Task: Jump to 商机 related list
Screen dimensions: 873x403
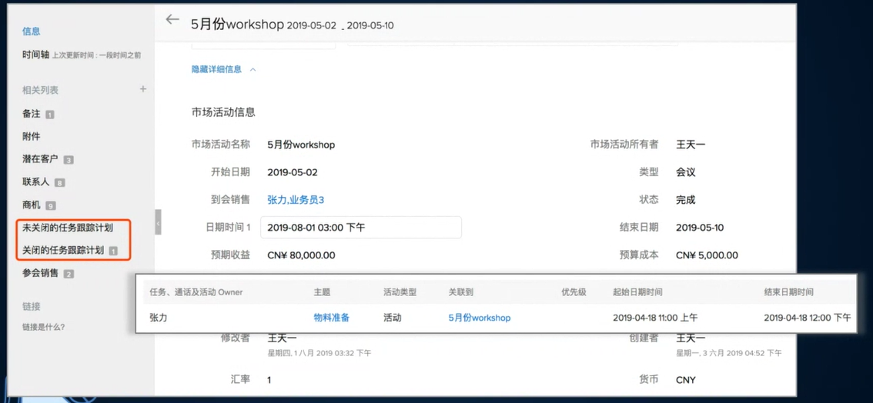Action: (x=32, y=205)
